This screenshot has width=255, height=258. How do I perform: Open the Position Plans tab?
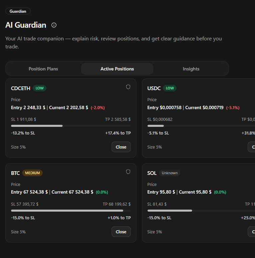tap(43, 69)
